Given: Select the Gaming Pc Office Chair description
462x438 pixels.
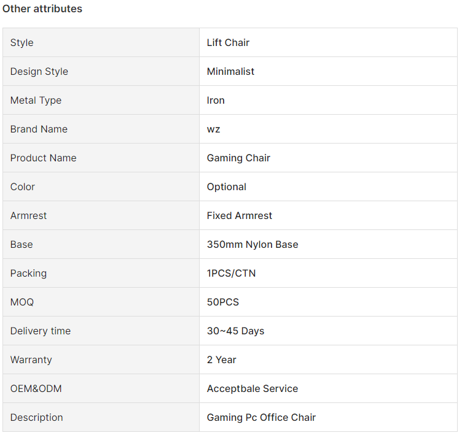Looking at the screenshot, I should 261,417.
